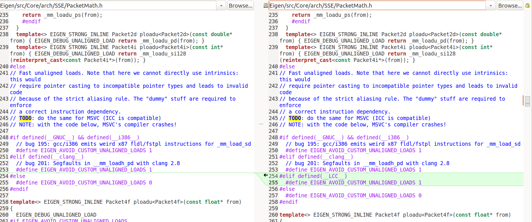Open the right pane file path dropdown

[491, 6]
